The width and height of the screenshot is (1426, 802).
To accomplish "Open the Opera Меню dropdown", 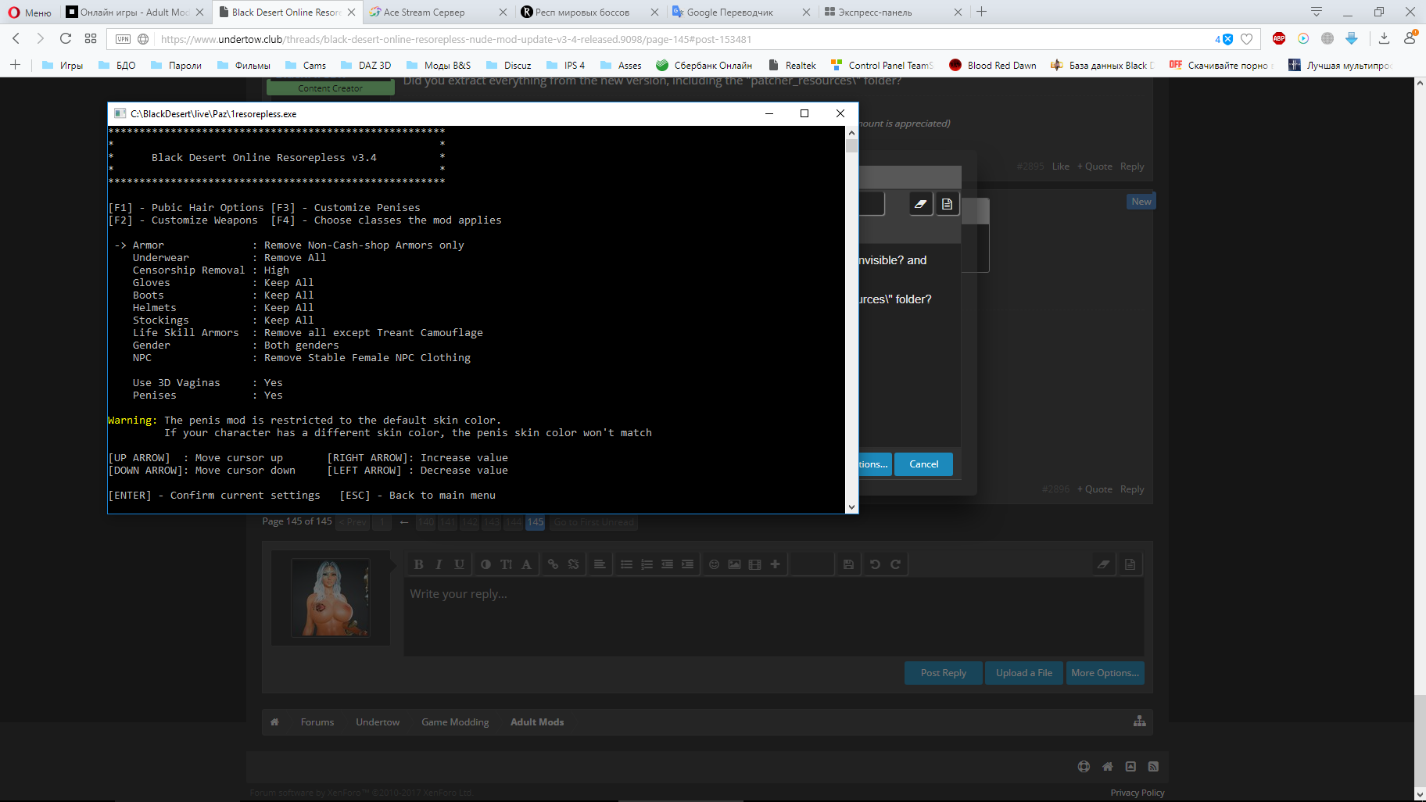I will (x=30, y=13).
